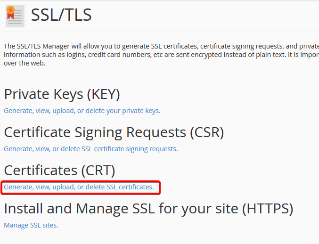Click "(CSR)" in the signing requests heading
Screen dimensions: 319x244
(x=207, y=132)
